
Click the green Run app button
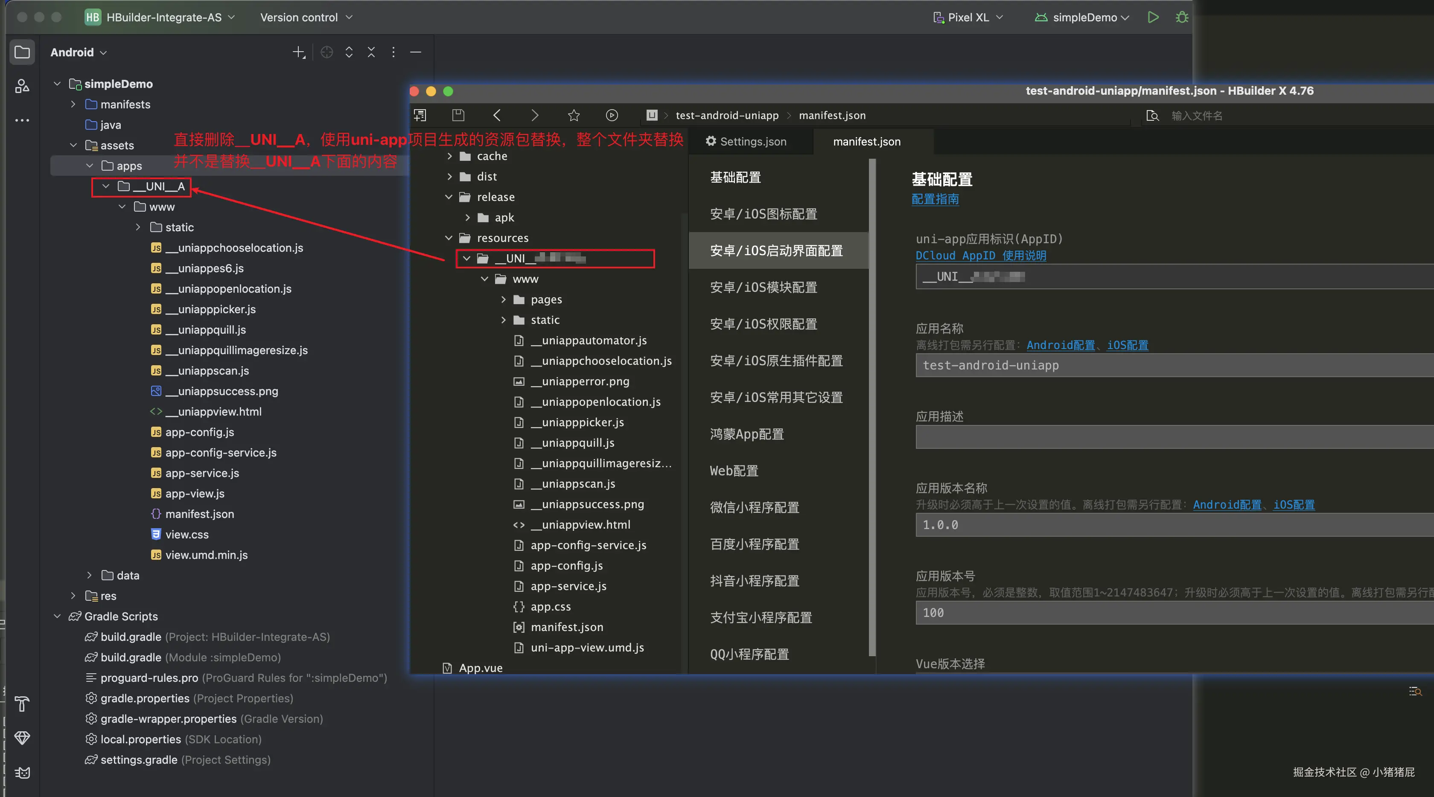(x=1153, y=17)
